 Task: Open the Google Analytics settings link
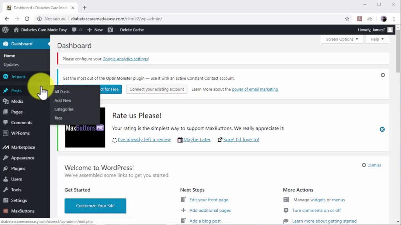(x=125, y=59)
